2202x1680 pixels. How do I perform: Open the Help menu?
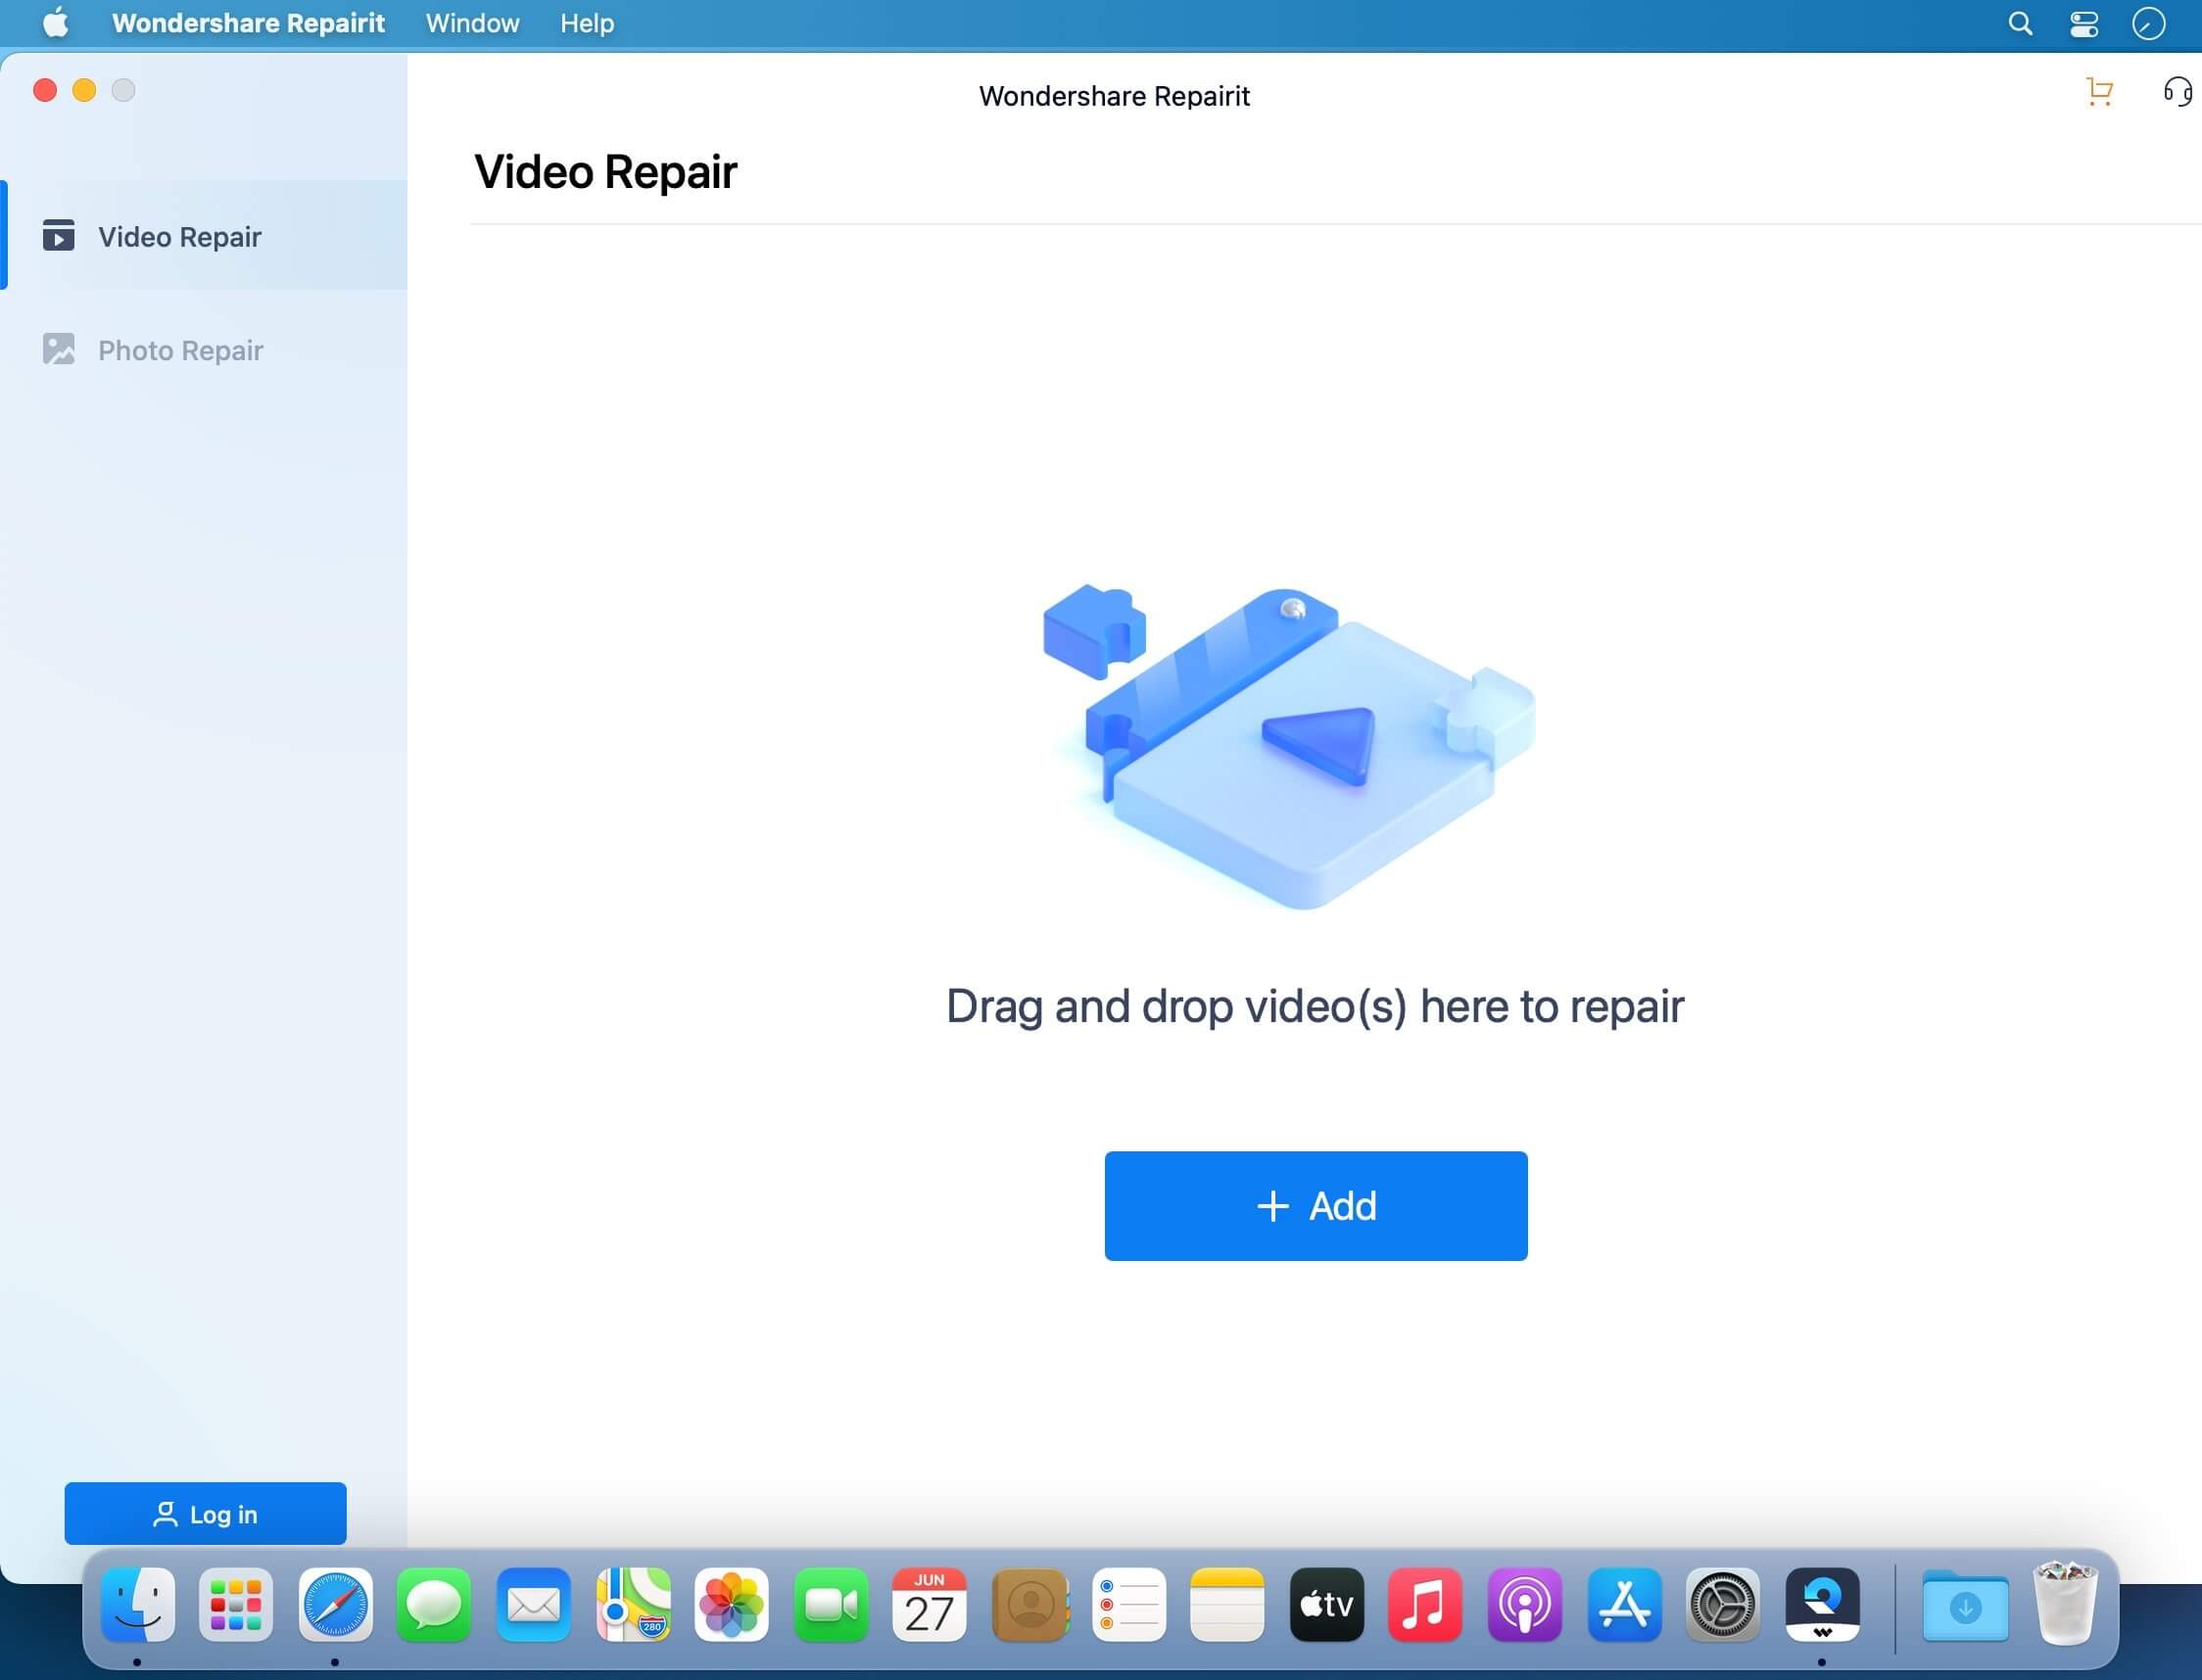tap(587, 23)
